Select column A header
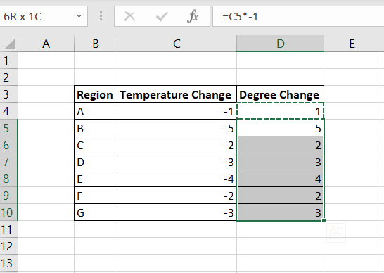 46,44
